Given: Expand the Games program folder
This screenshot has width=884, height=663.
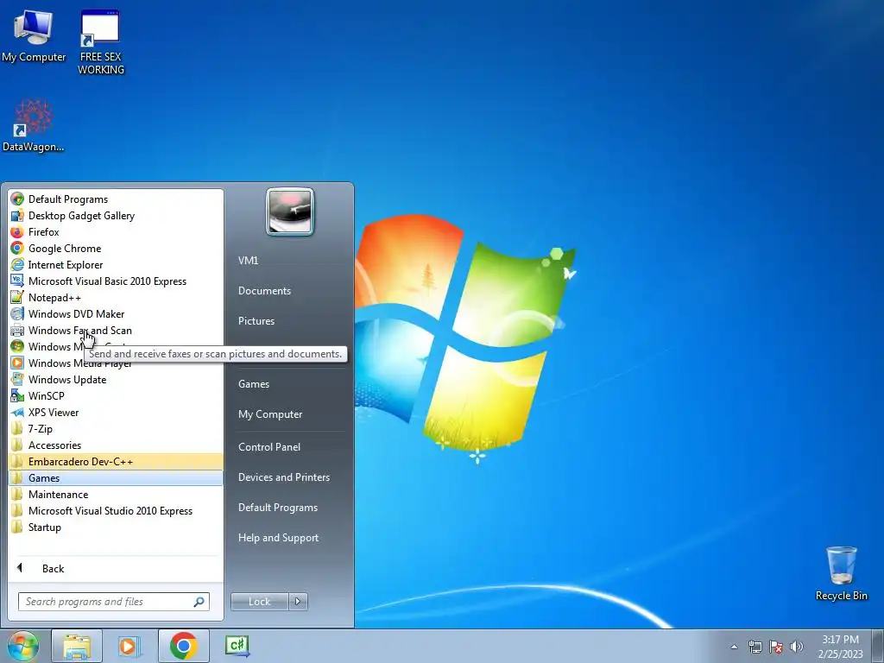Looking at the screenshot, I should tap(116, 477).
